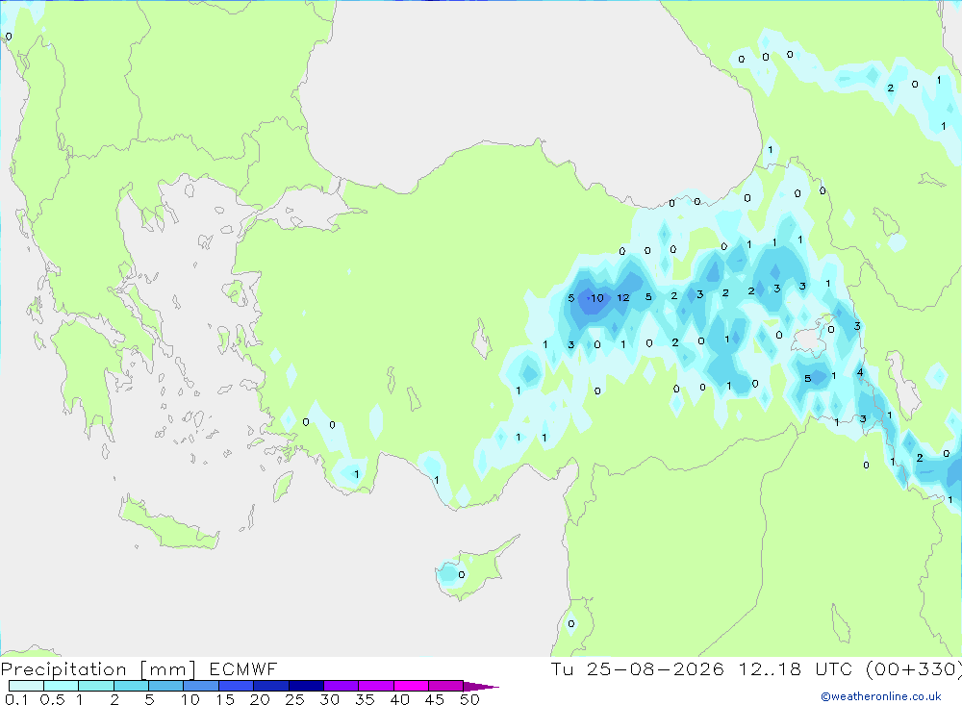This screenshot has height=705, width=962.
Task: Select the 5–10 mm legend swatch
Action: click(166, 686)
